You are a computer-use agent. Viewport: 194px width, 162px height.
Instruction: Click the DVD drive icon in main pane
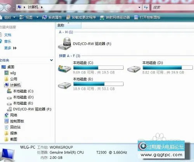64,44
